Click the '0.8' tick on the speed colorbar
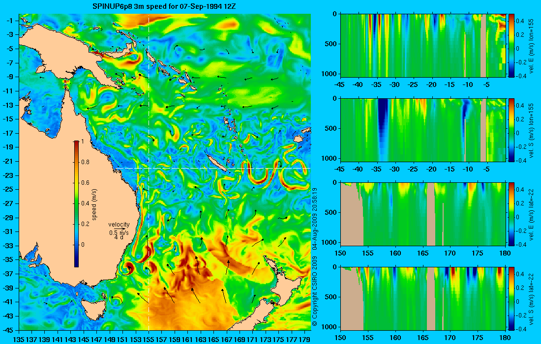The height and width of the screenshot is (344, 541). coord(85,162)
